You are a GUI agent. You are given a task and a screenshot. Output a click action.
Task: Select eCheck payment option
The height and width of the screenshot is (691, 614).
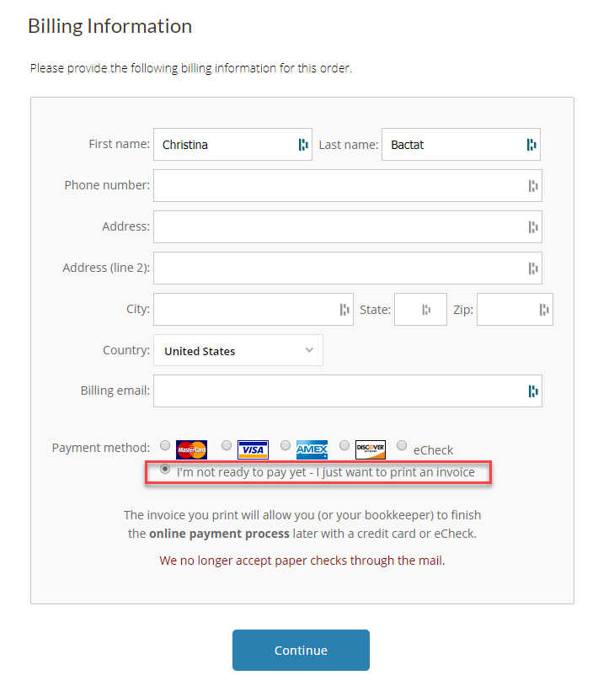[402, 445]
